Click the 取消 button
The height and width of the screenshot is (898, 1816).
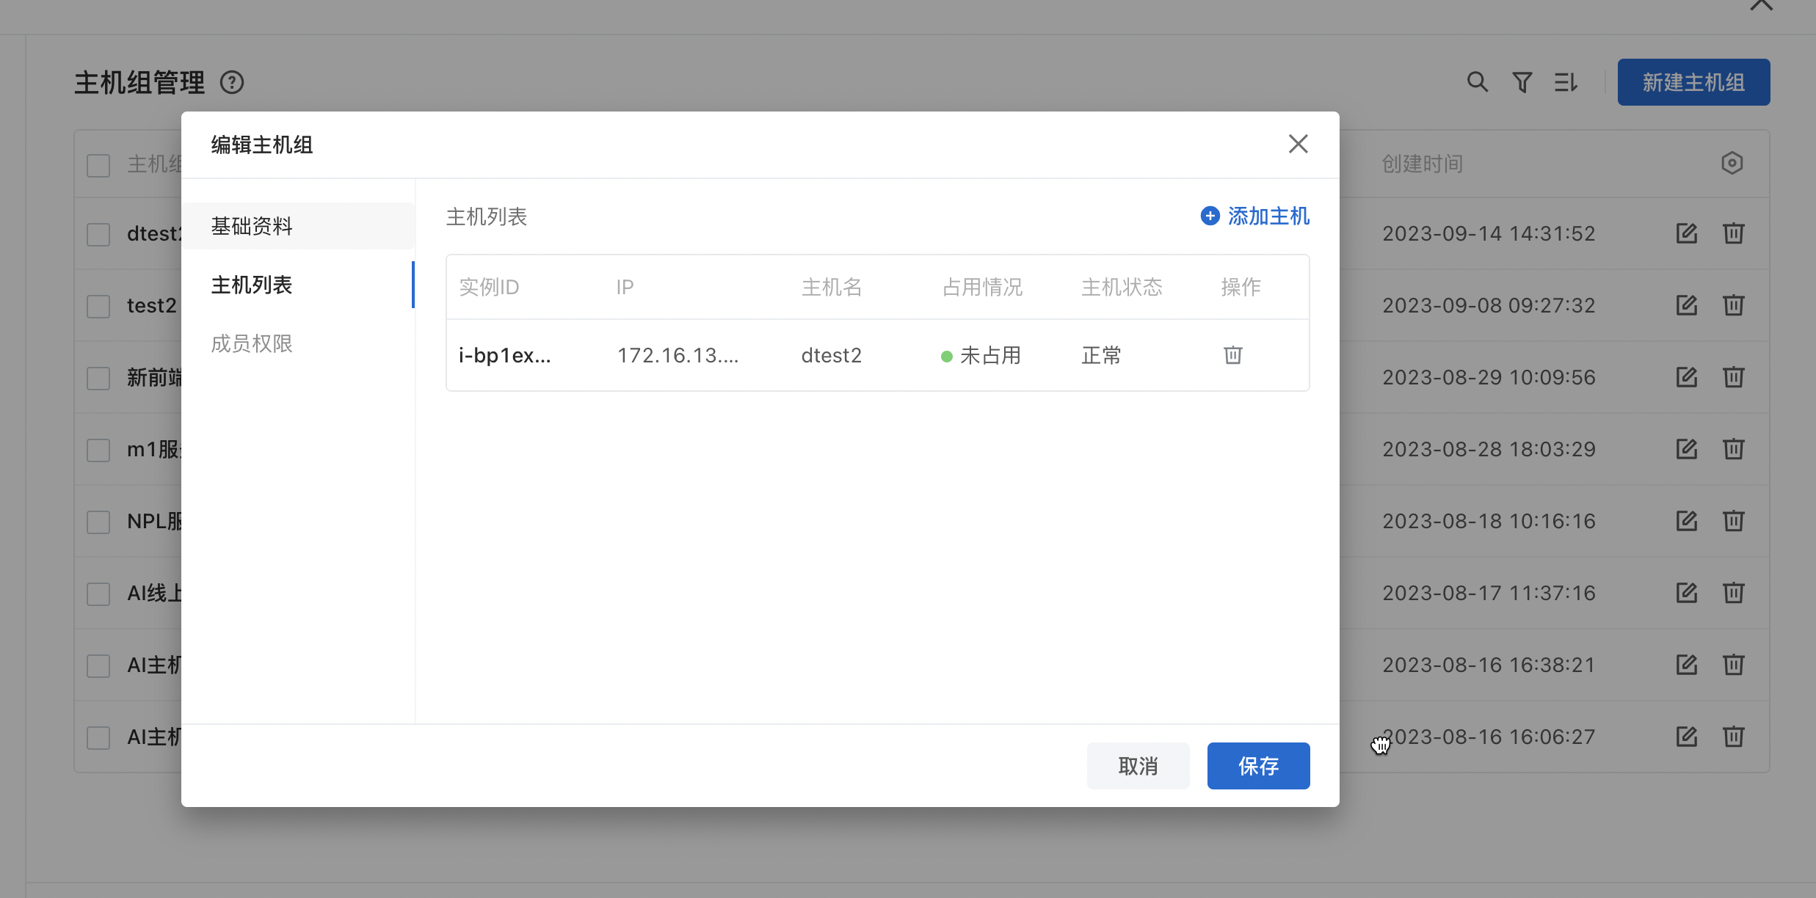pos(1138,766)
